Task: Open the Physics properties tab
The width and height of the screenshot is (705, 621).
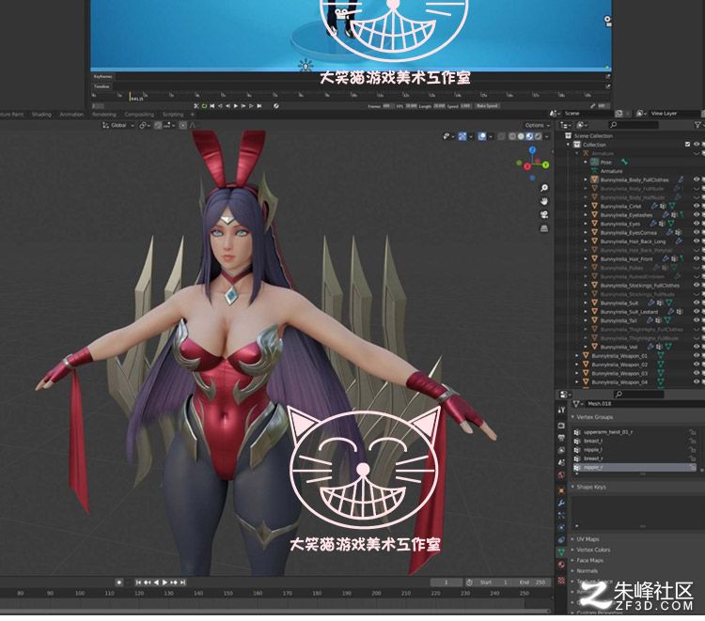Action: 561,528
